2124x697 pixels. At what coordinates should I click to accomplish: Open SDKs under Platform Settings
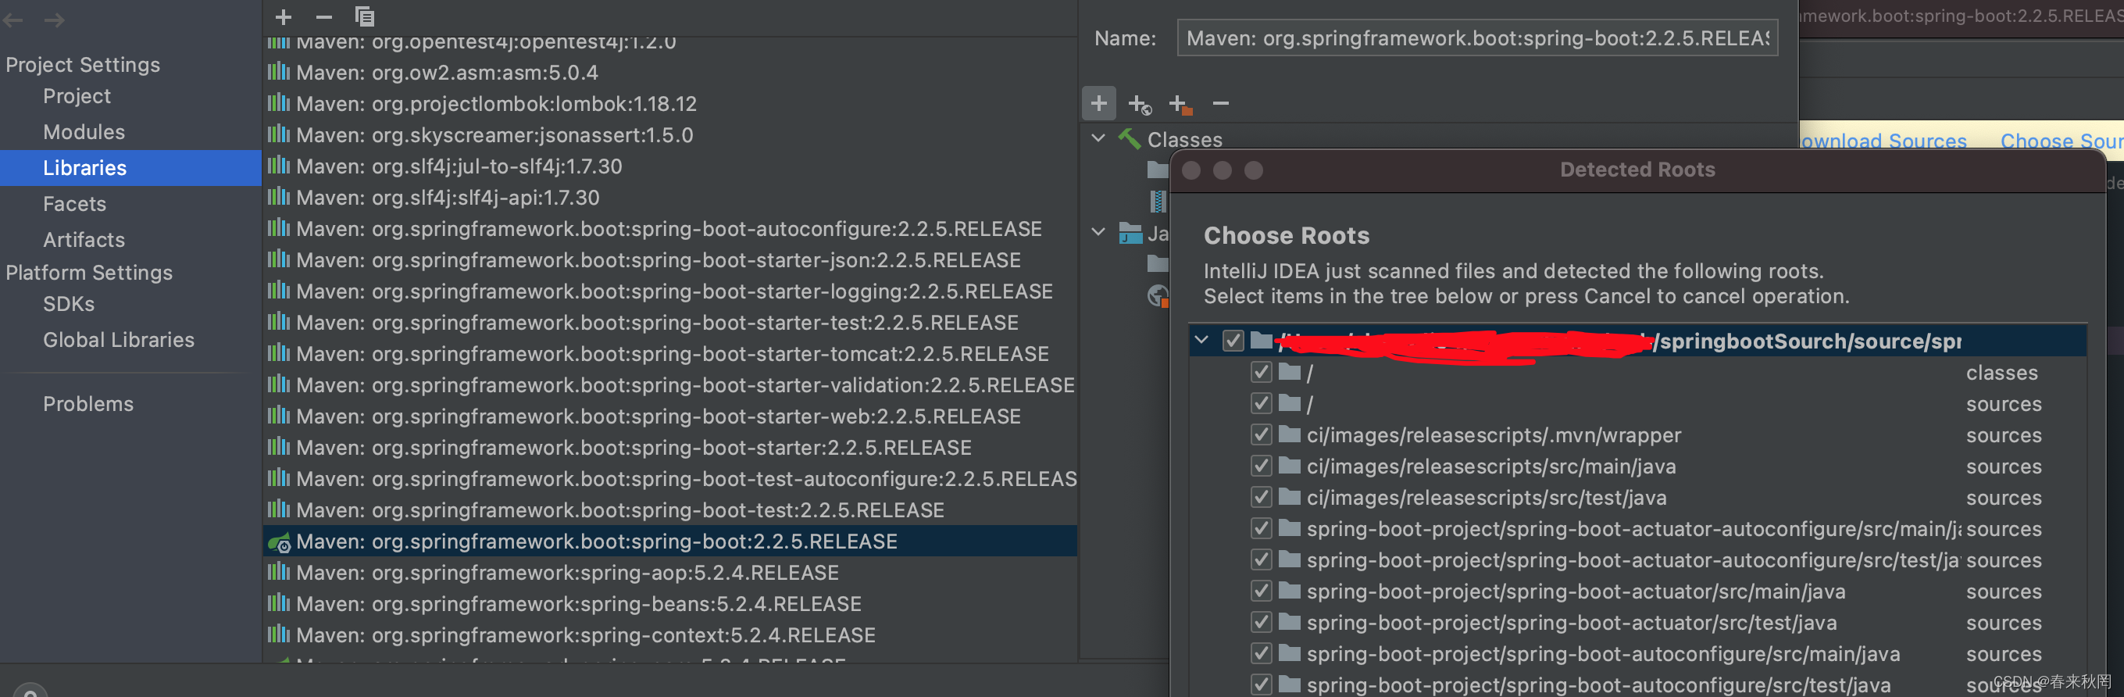[69, 305]
